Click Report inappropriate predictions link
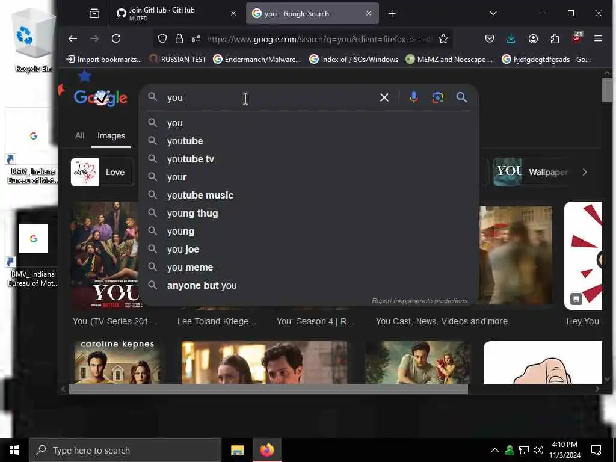The width and height of the screenshot is (616, 462). (x=419, y=301)
